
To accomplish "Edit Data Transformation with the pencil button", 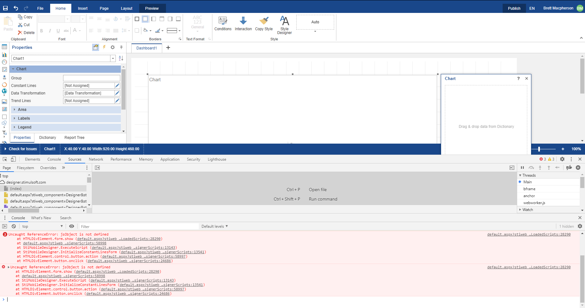I will (x=117, y=93).
